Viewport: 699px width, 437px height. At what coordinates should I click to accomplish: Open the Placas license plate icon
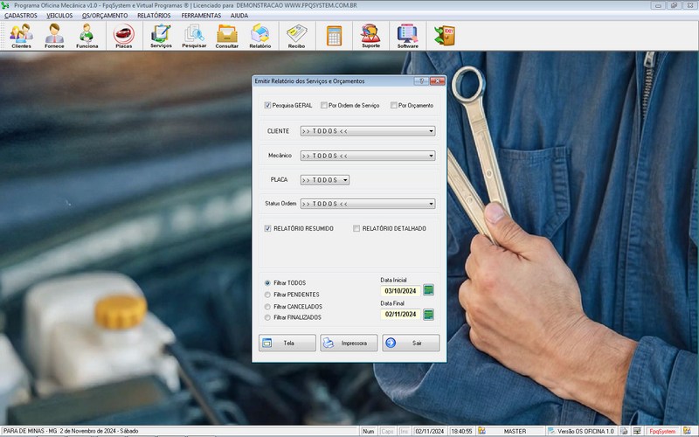124,36
